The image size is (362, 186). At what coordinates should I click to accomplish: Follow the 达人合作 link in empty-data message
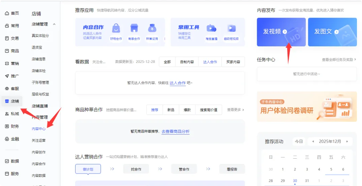pos(177,83)
